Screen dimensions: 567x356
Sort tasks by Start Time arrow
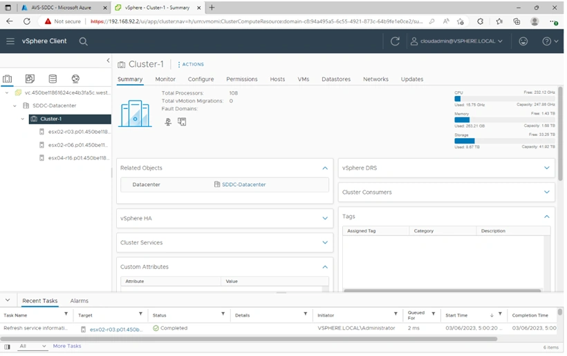coord(492,315)
